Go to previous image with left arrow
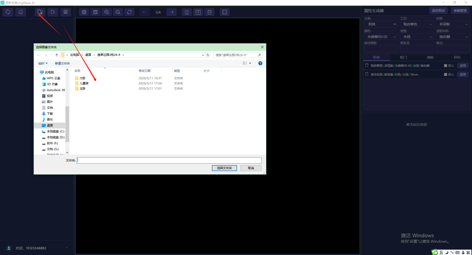 145,12
